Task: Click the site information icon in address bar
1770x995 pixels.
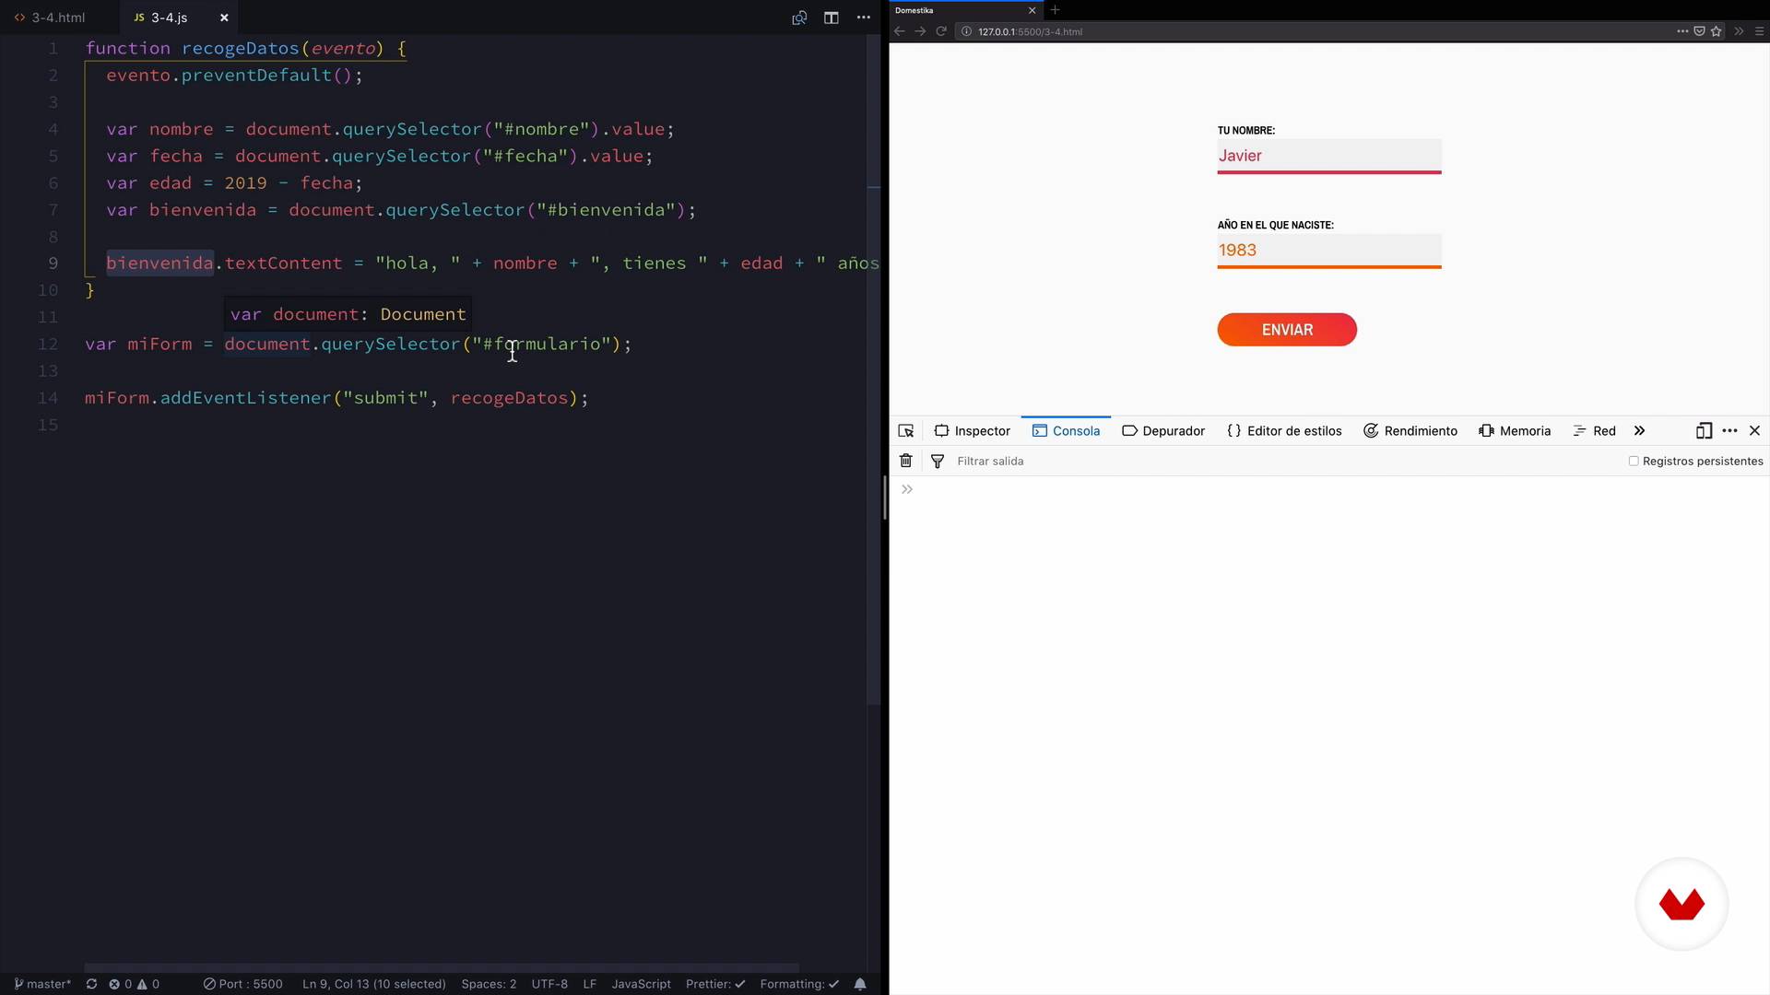Action: (x=966, y=31)
